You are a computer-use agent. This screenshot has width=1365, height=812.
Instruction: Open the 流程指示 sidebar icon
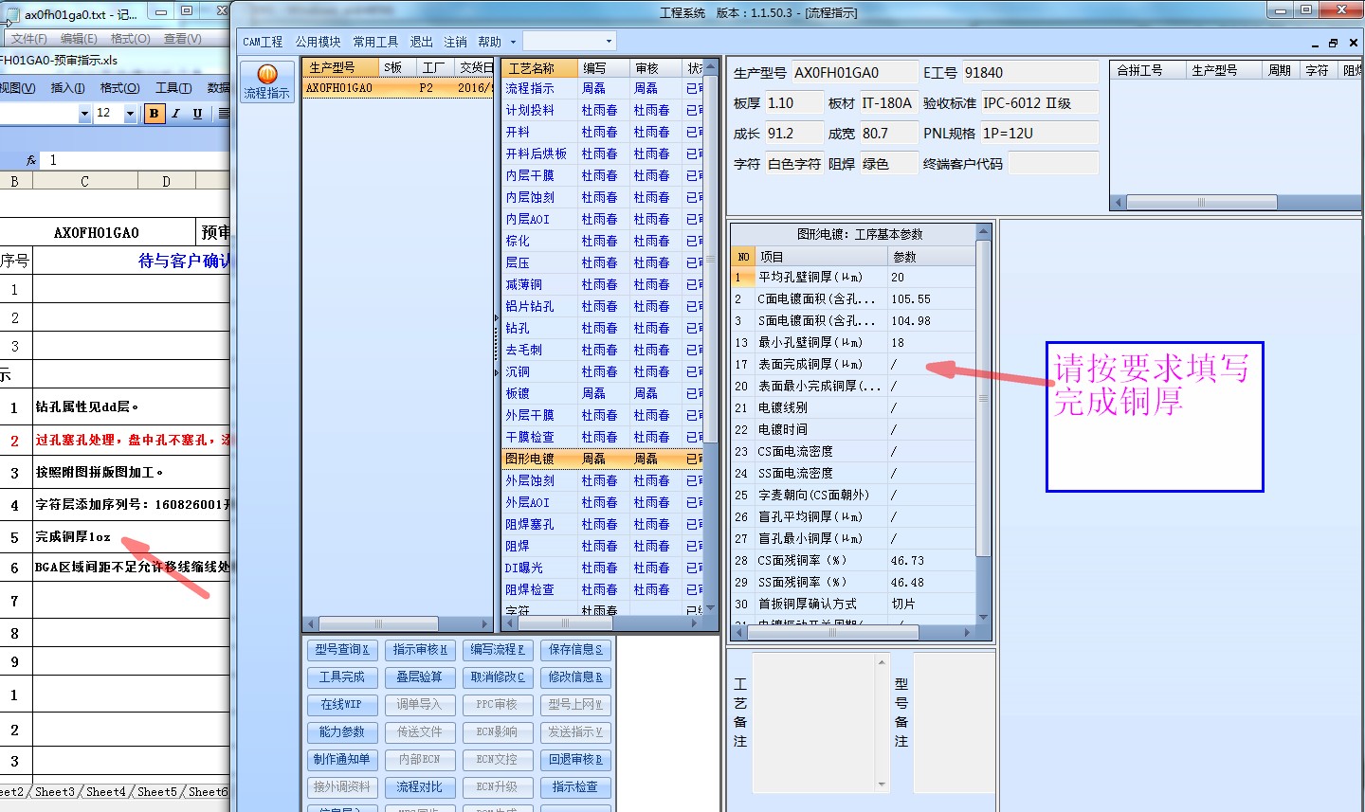pyautogui.click(x=266, y=81)
